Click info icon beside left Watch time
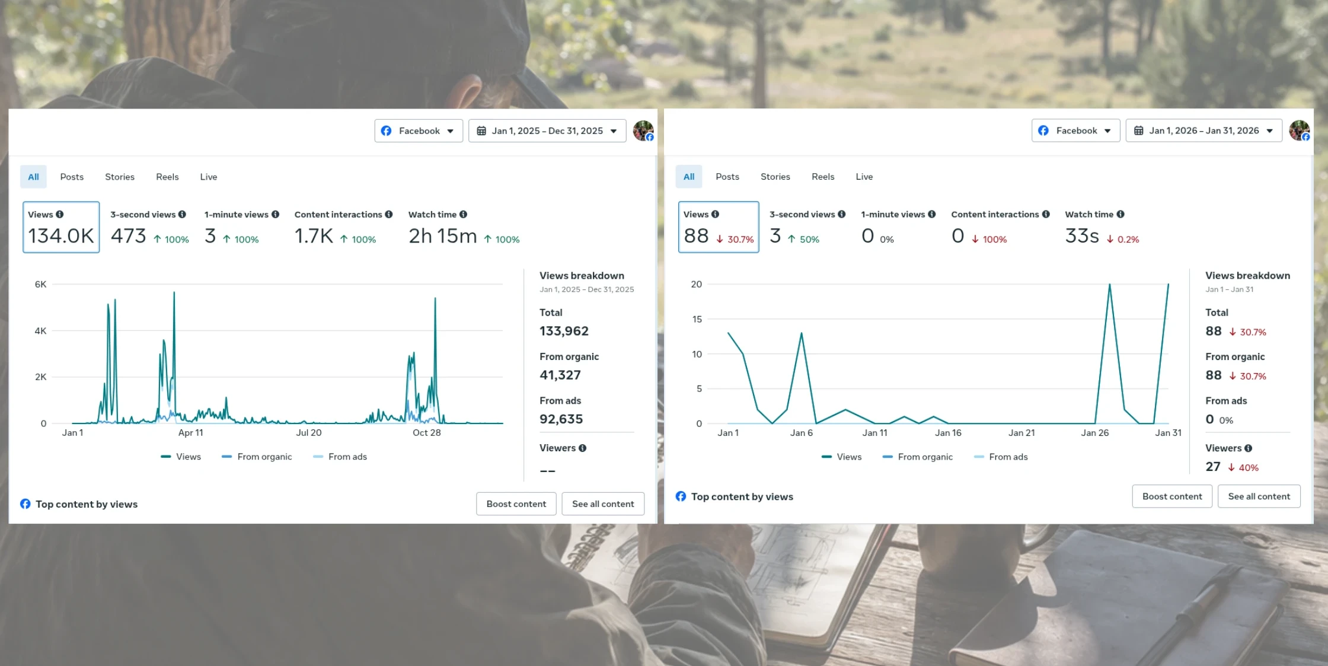 pos(463,215)
